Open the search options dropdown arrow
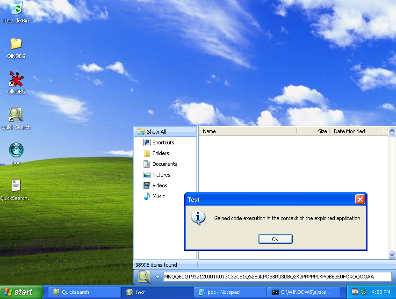Image resolution: width=396 pixels, height=299 pixels. 158,277
